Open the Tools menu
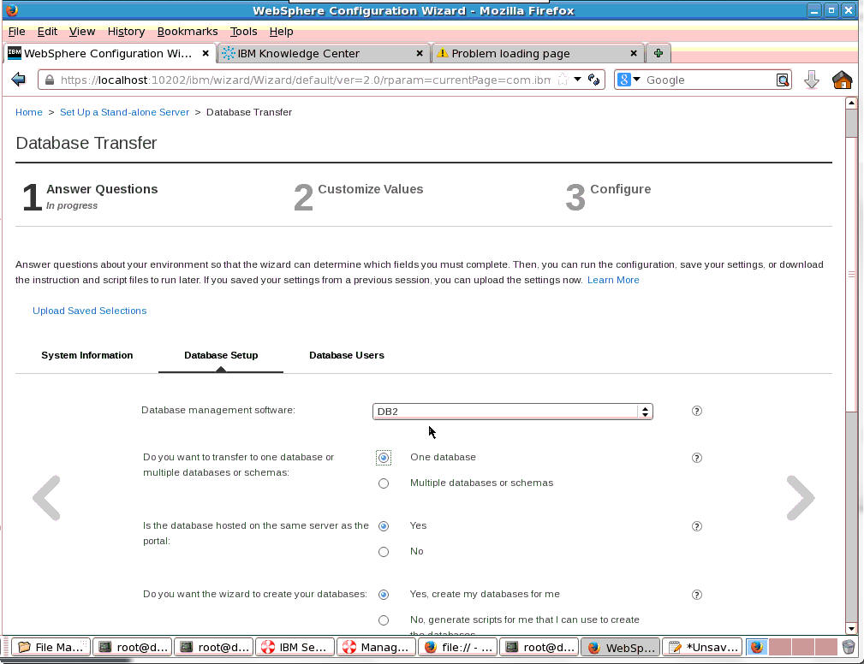 click(x=243, y=32)
